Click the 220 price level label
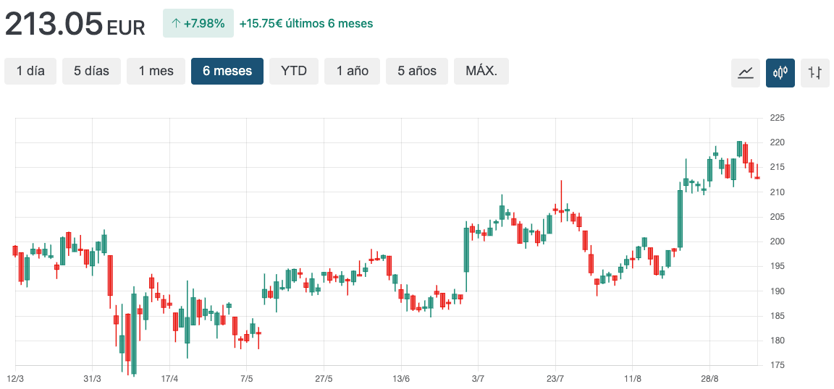The height and width of the screenshot is (389, 834). 778,142
